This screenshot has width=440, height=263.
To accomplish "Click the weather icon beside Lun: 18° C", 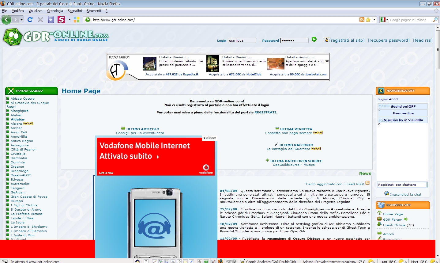I will click(402, 261).
